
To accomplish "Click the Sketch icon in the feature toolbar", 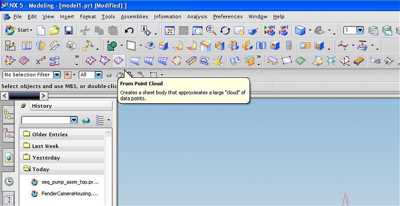I will pos(10,46).
